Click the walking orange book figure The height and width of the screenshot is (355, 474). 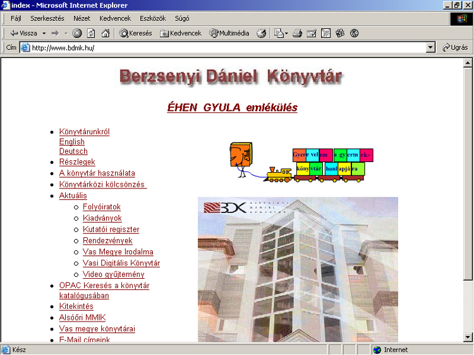click(241, 160)
